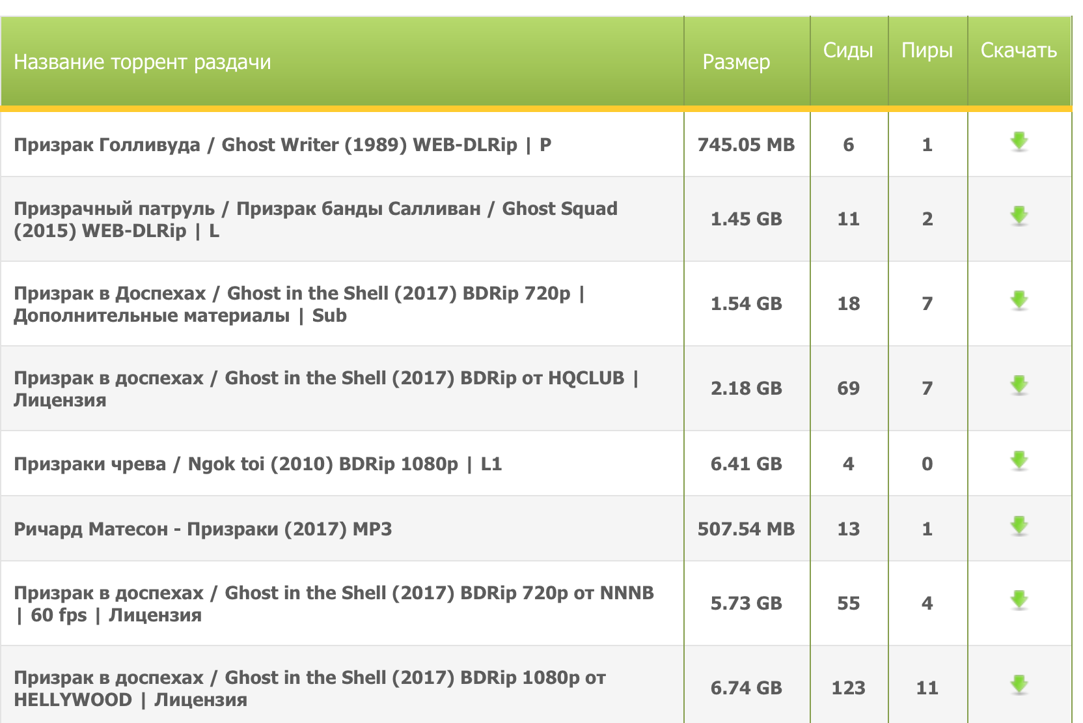This screenshot has width=1083, height=723.
Task: Open Призрак в доспехах NNNB 60 fps link
Action: [334, 604]
